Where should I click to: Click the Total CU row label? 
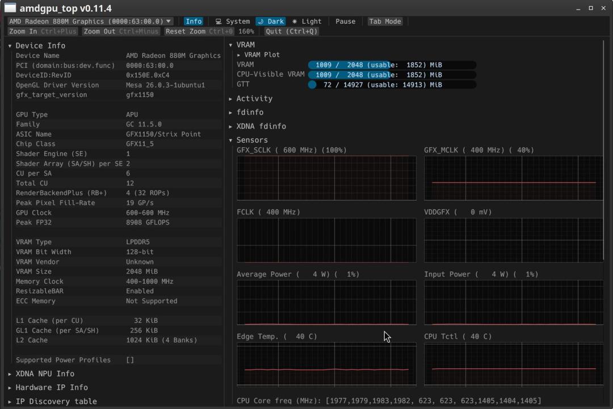click(32, 184)
